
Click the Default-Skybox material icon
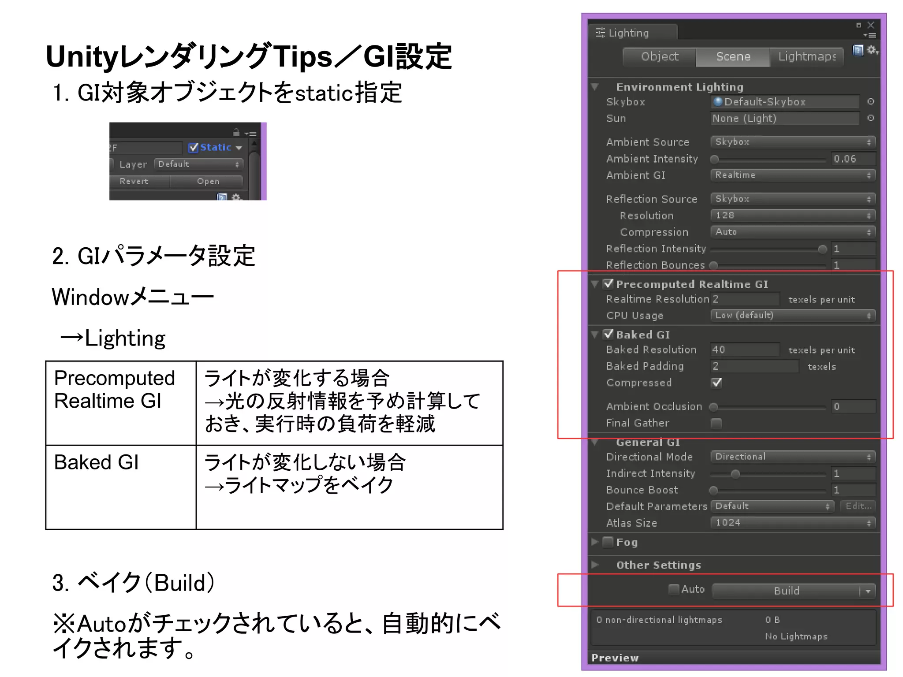point(718,102)
